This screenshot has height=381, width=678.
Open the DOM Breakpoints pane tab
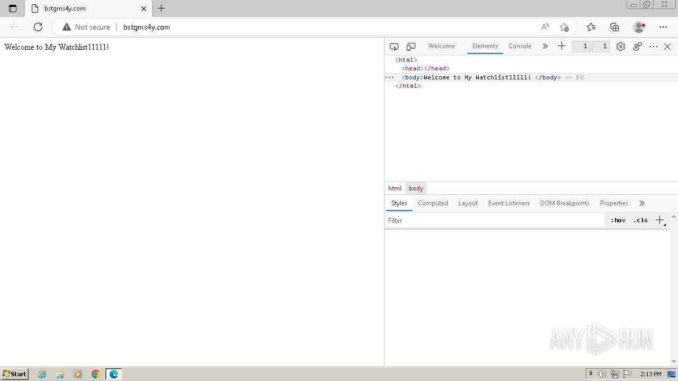click(565, 203)
